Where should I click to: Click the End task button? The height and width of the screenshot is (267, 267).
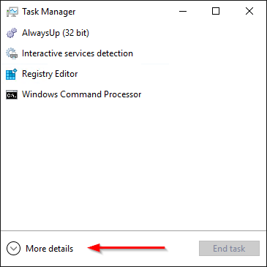pyautogui.click(x=229, y=248)
